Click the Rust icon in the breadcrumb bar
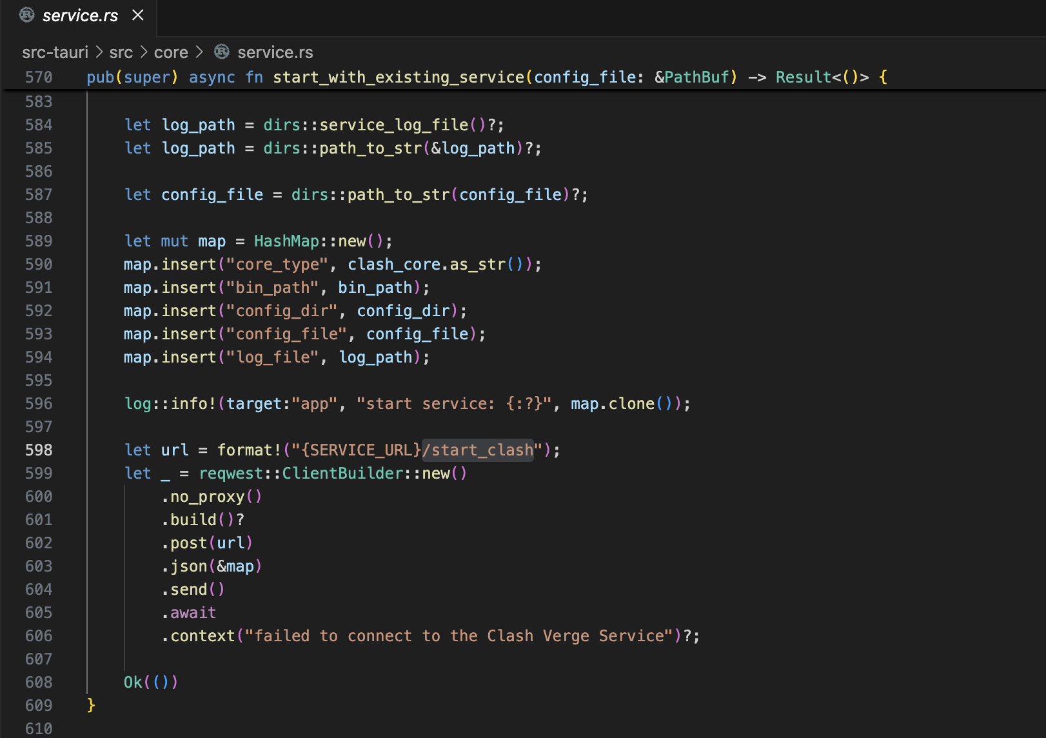The image size is (1046, 738). click(x=222, y=52)
